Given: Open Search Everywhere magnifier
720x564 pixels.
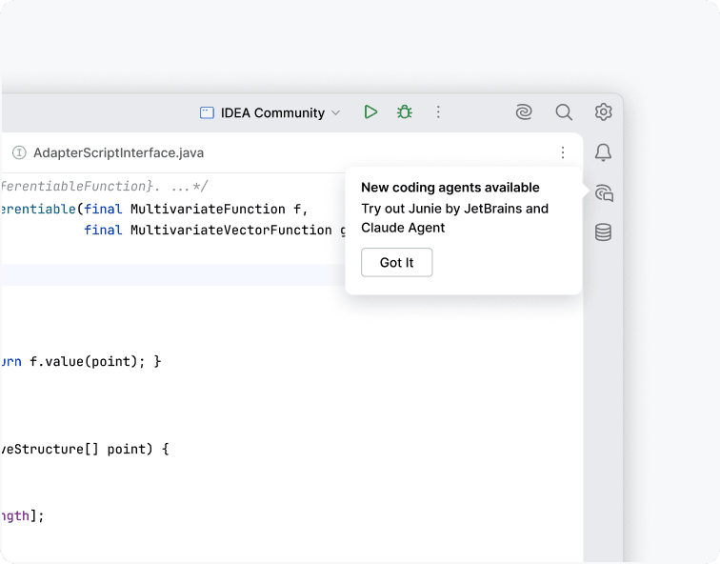Looking at the screenshot, I should point(564,112).
